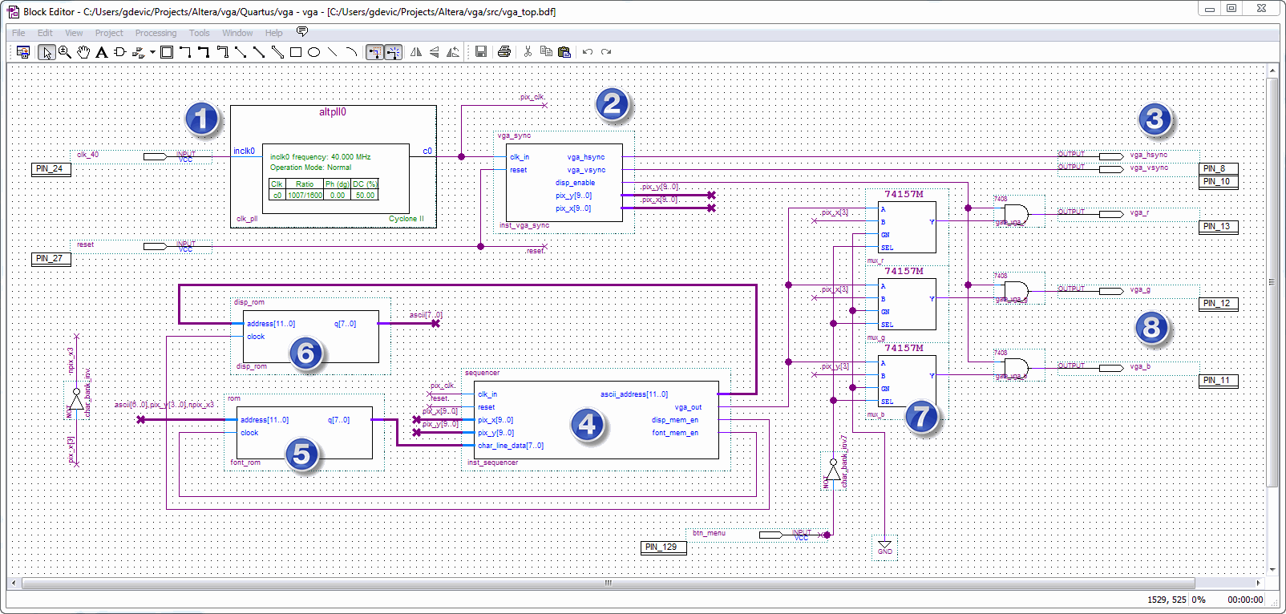The height and width of the screenshot is (614, 1286).
Task: Open the Edit menu
Action: click(x=45, y=33)
